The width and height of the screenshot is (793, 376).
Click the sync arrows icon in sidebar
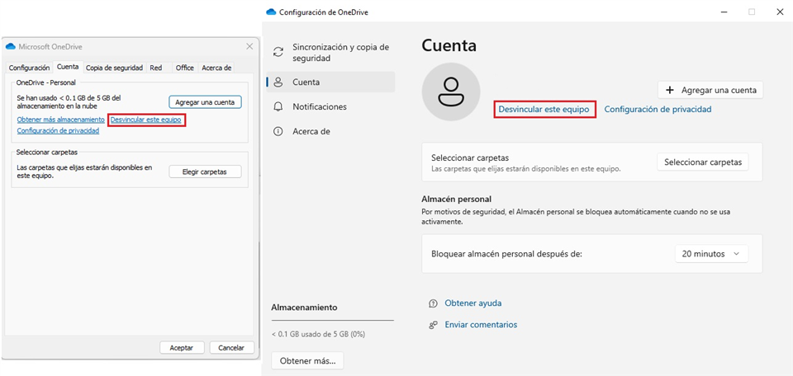[278, 52]
